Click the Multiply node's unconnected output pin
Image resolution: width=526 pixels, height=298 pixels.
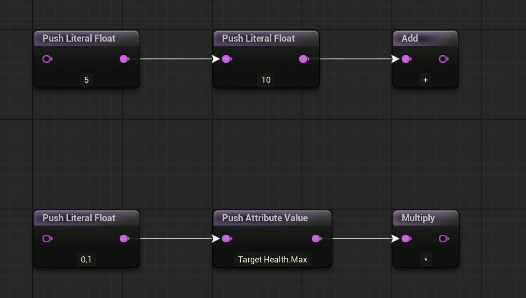(443, 239)
